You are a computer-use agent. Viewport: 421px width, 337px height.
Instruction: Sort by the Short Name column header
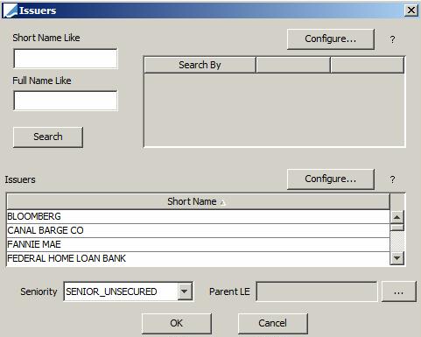[198, 201]
